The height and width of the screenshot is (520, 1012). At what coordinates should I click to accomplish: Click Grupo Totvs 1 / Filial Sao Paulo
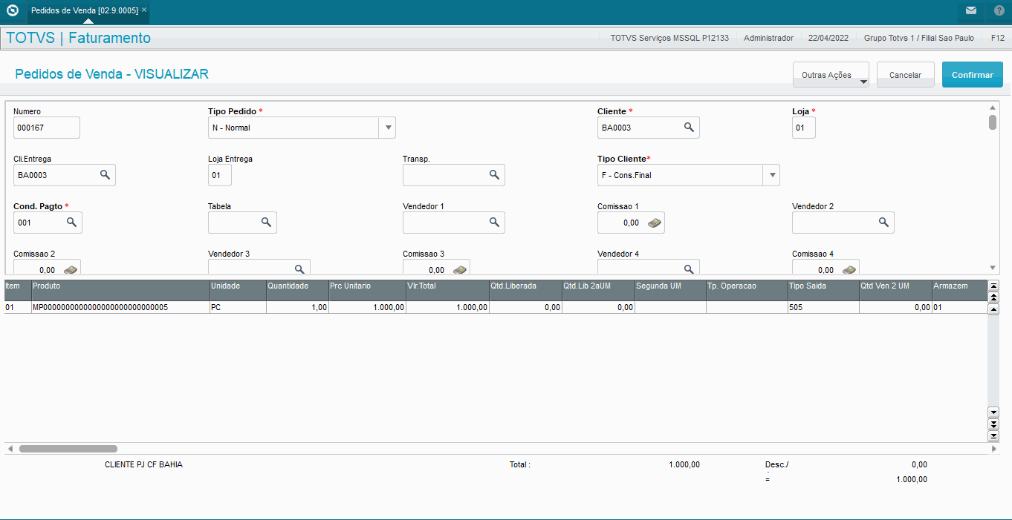tap(918, 38)
